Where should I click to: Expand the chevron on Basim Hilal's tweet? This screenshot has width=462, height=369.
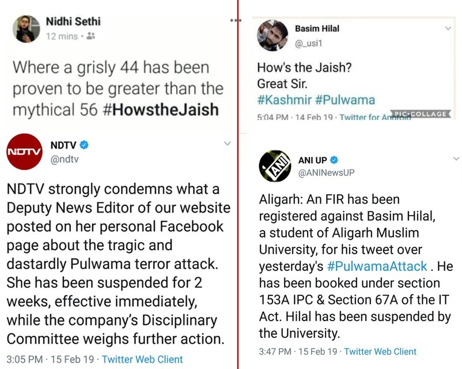(x=448, y=28)
